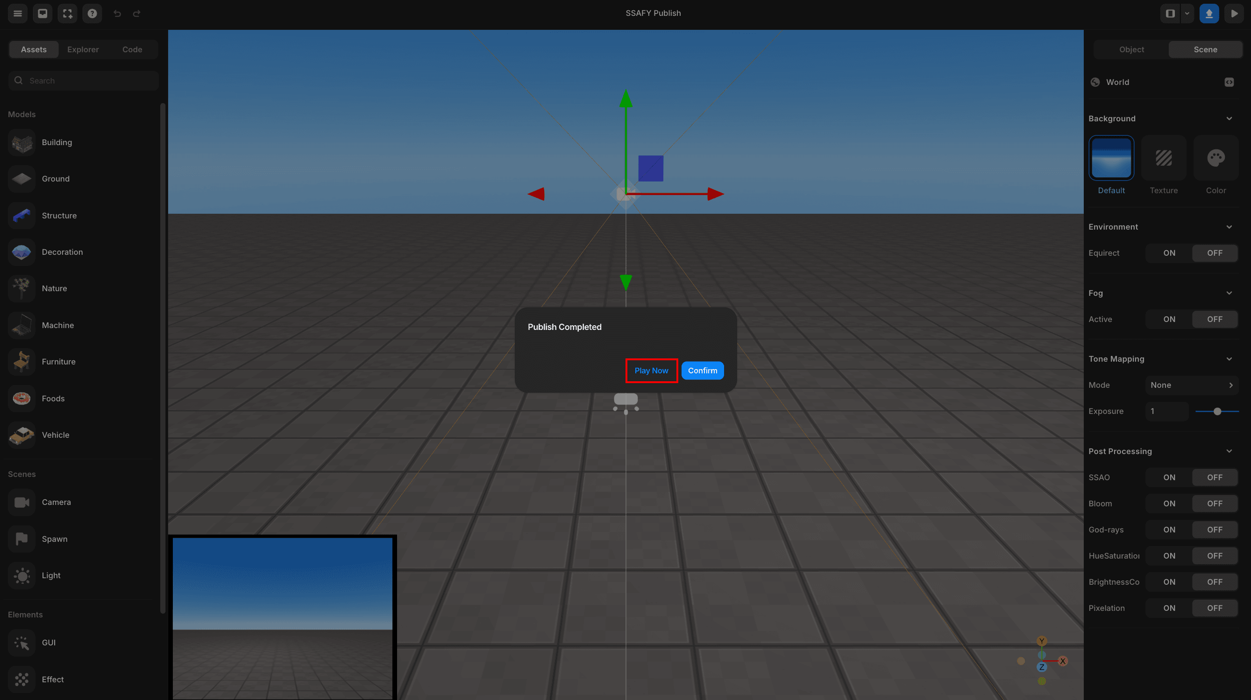1251x700 pixels.
Task: Click the Play Now button
Action: click(651, 370)
